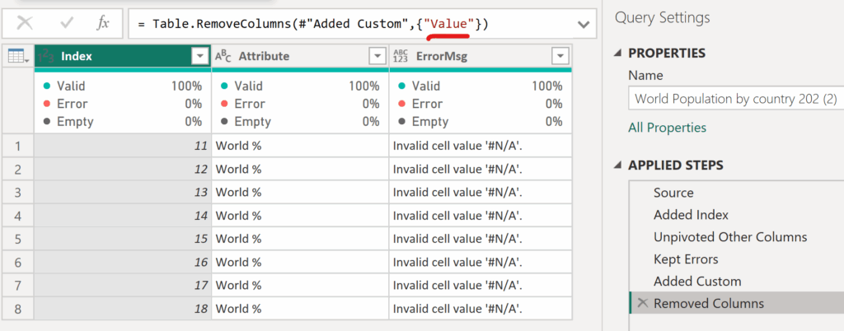Click the ErrorMsg column ABC123 type icon
Screen dimensions: 844x331
coord(401,56)
